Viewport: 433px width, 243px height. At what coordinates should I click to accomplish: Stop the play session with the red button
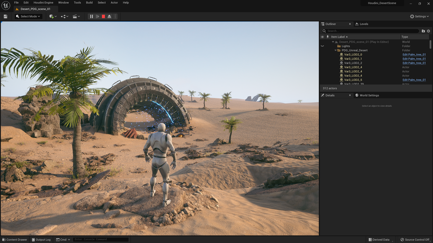point(103,16)
